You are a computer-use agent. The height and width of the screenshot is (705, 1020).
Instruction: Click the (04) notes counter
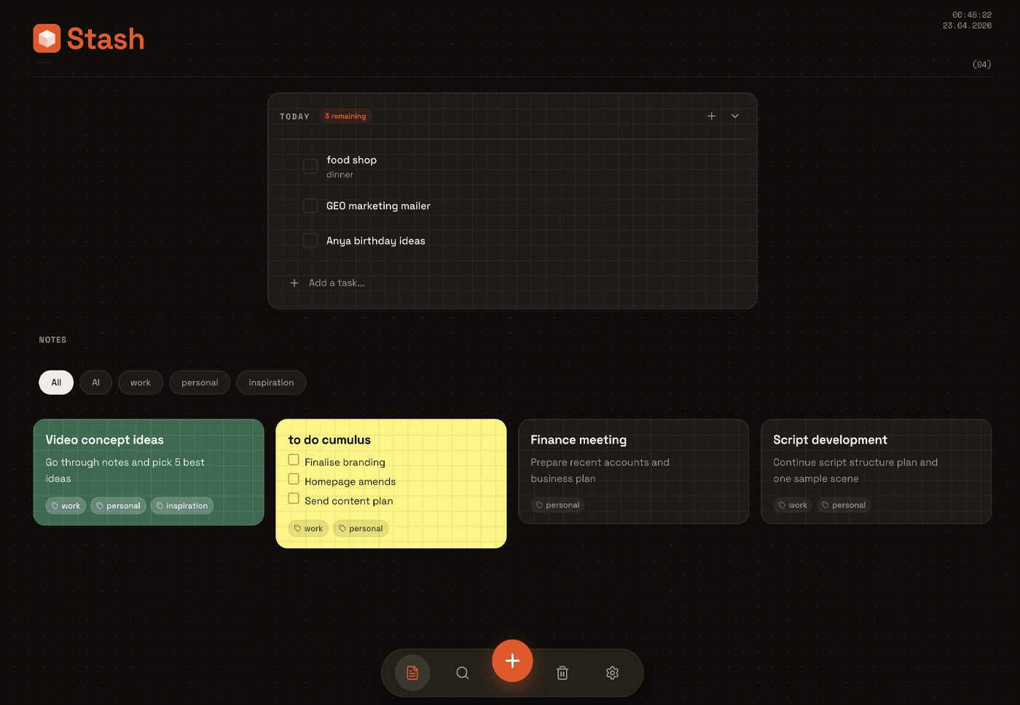coord(982,64)
